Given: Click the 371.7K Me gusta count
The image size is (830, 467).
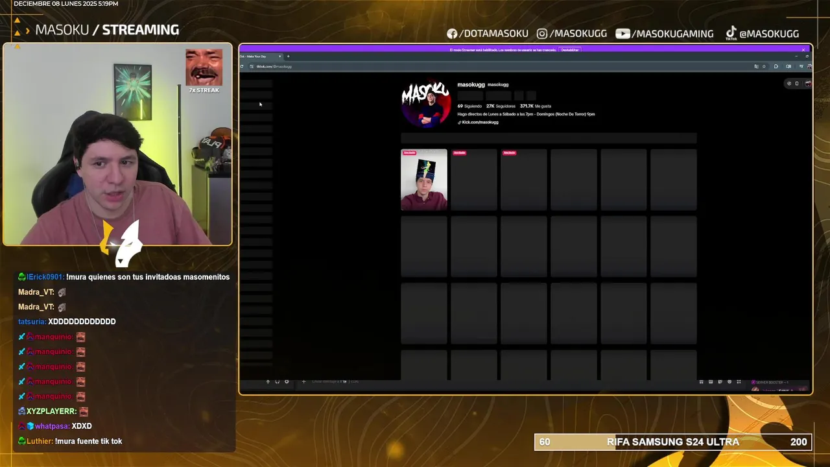Looking at the screenshot, I should click(536, 106).
